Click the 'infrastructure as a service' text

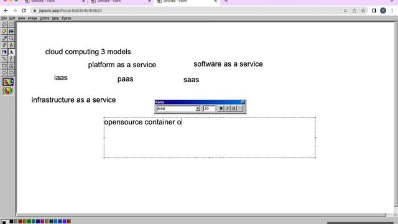pos(73,100)
